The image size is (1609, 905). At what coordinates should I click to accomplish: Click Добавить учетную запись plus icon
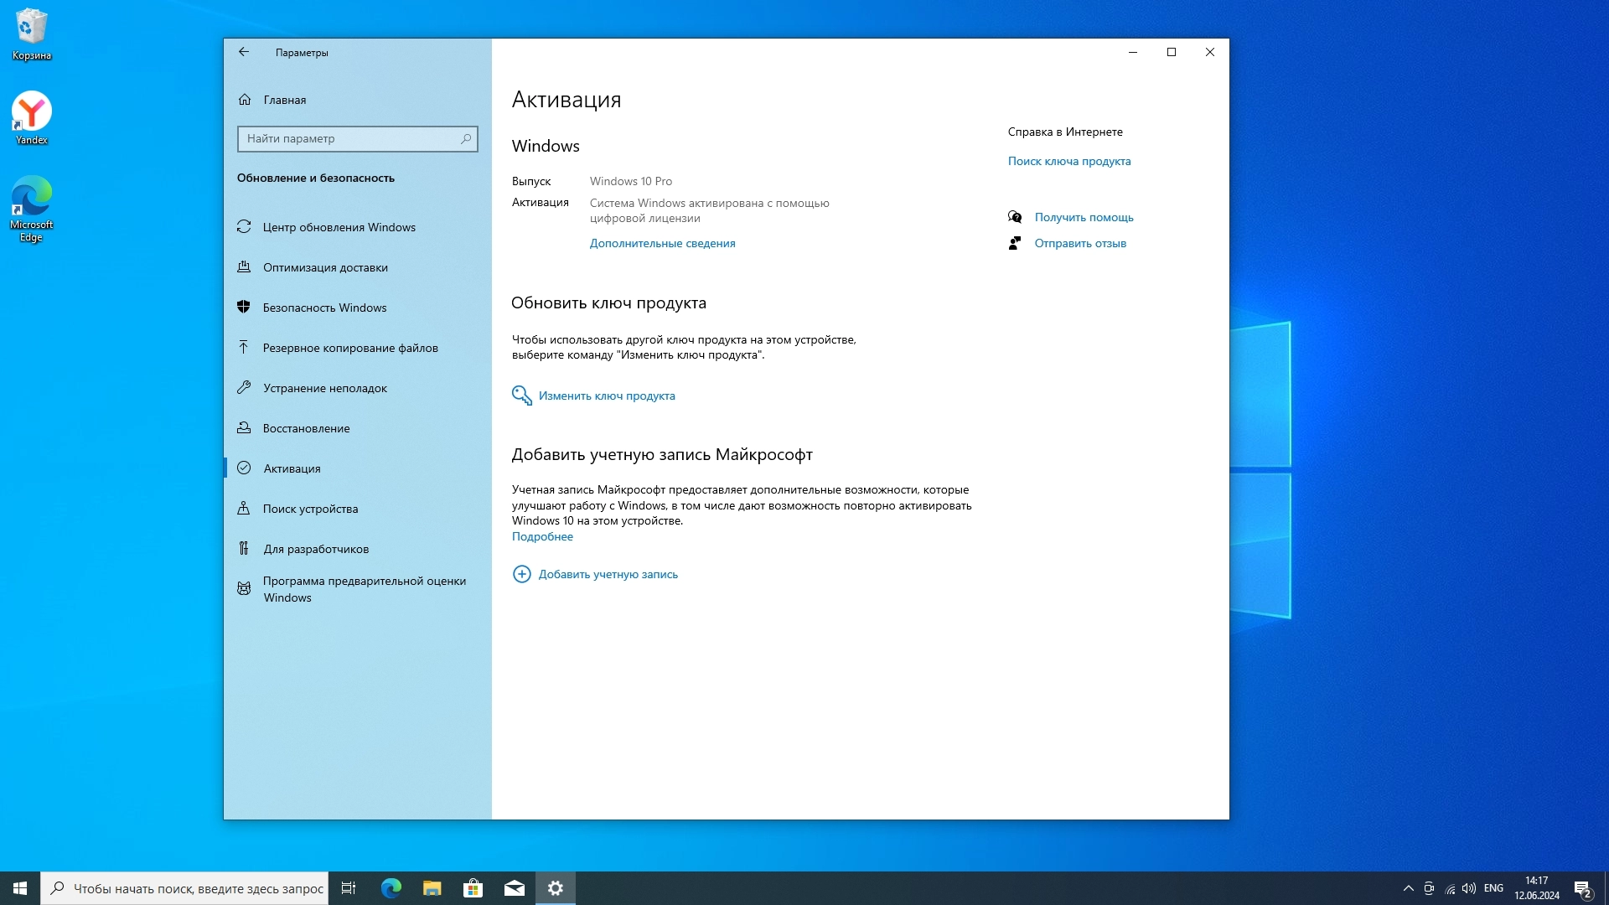(521, 574)
